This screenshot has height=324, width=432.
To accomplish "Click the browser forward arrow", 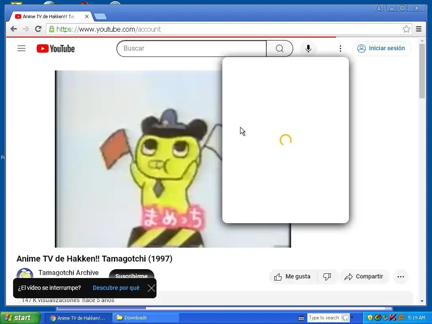I will click(x=26, y=29).
